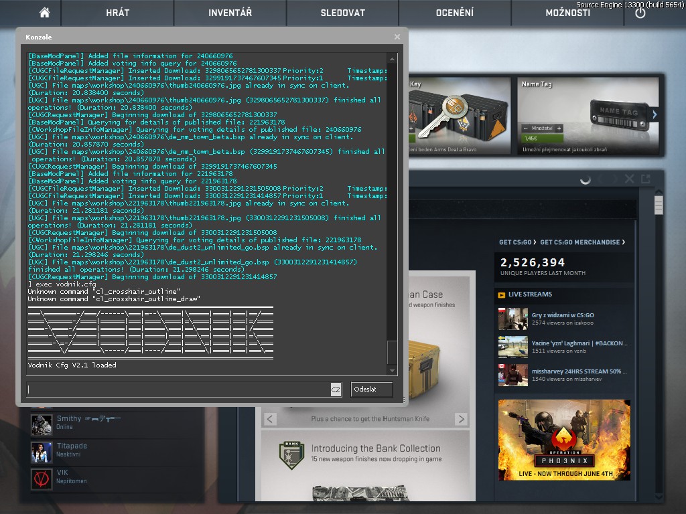The image size is (686, 514).
Task: Open Yacine 'yzn' Laghmari stream
Action: (579, 343)
